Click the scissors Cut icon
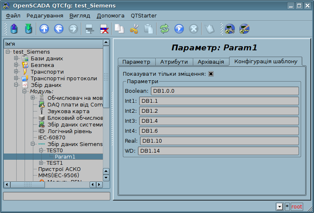Image resolution: width=314 pixels, height=213 pixels. tap(134, 29)
